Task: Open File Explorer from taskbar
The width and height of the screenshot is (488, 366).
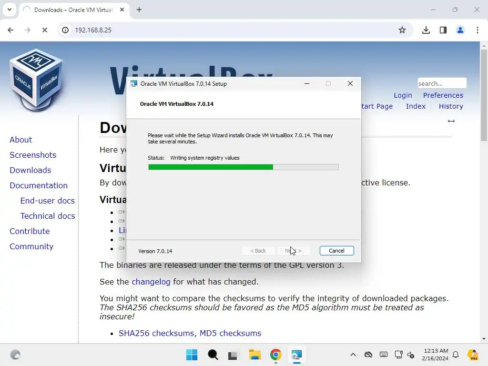Action: [x=254, y=355]
